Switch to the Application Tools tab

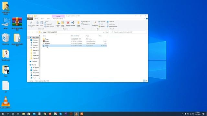click(58, 19)
